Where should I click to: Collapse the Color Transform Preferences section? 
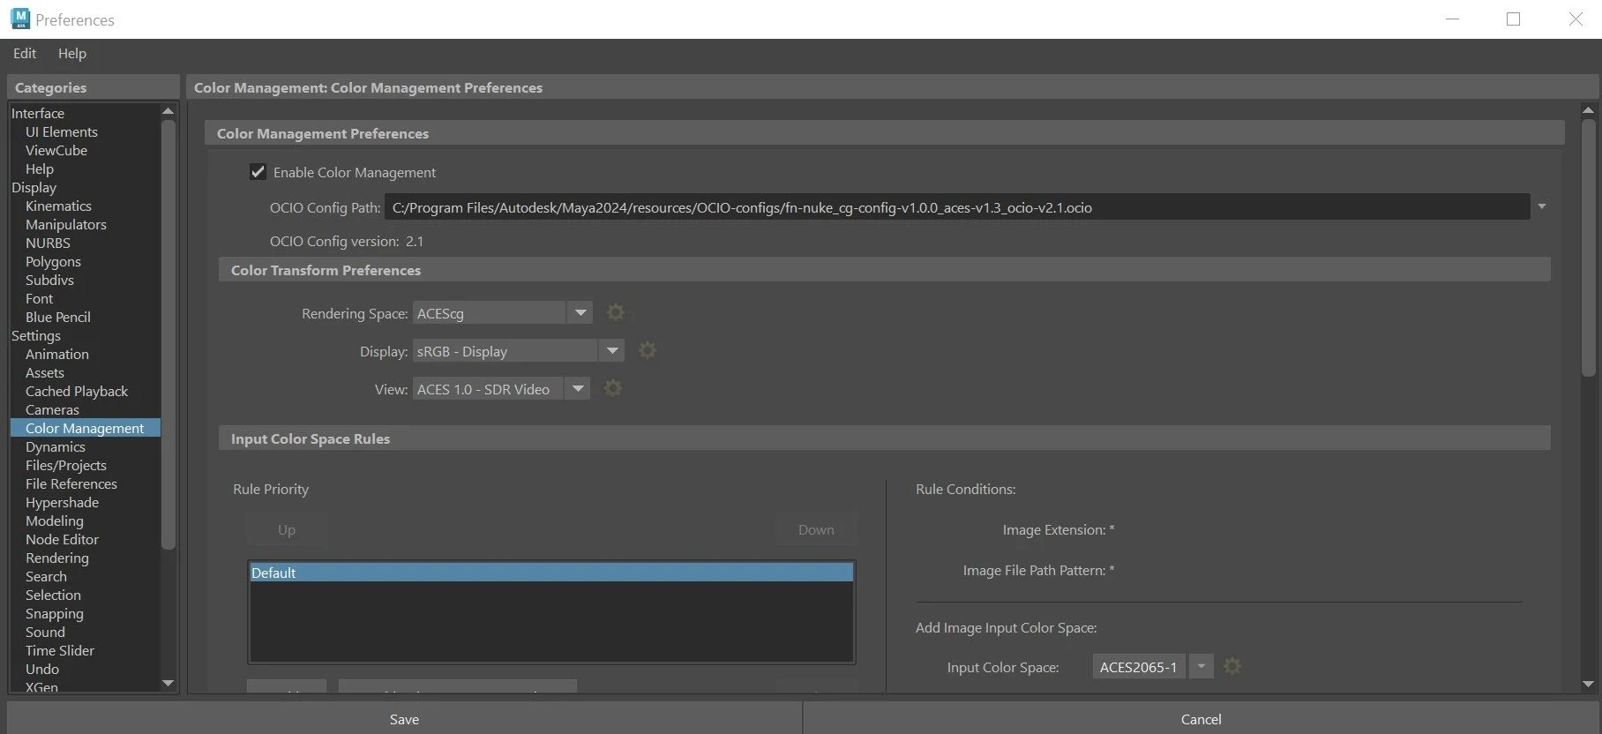point(885,270)
